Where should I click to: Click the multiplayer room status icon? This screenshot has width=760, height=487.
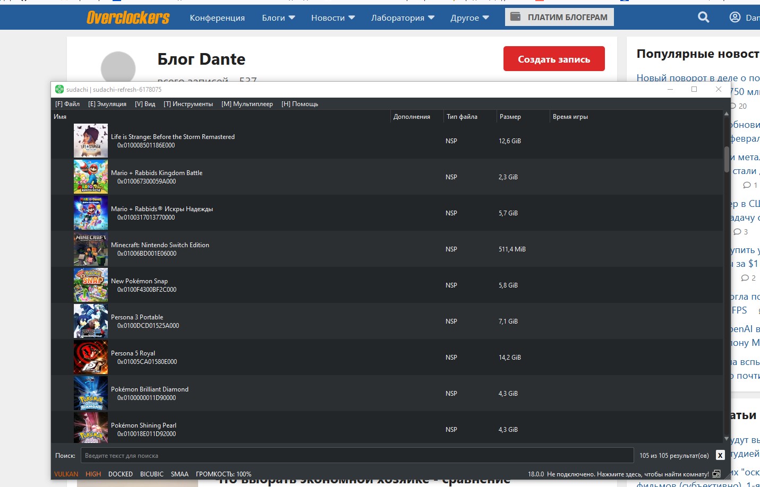(x=716, y=474)
